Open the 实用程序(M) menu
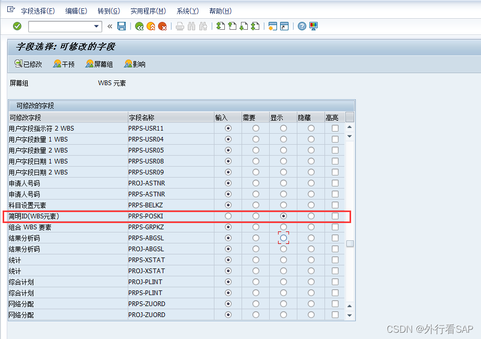The height and width of the screenshot is (339, 481). 148,11
